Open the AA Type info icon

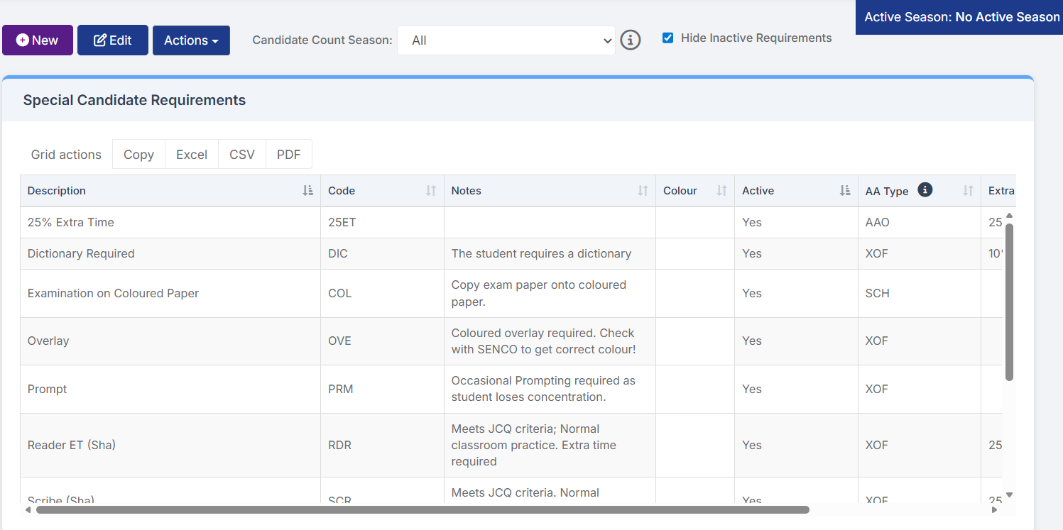tap(925, 189)
